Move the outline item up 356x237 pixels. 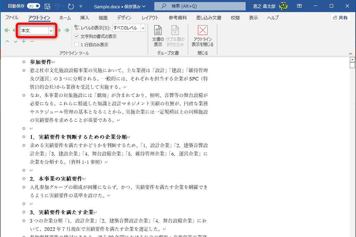[x=7, y=41]
